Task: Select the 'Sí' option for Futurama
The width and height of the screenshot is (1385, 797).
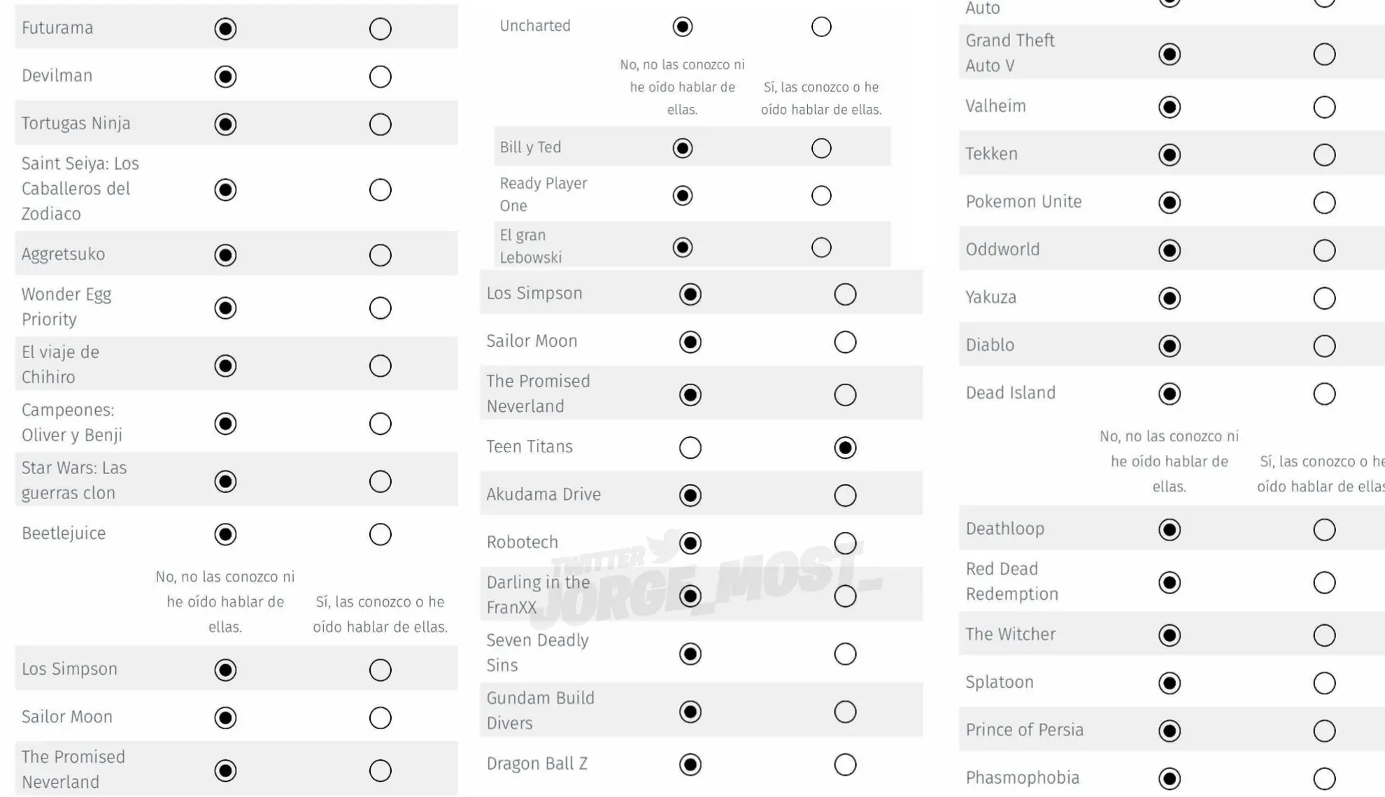Action: click(380, 29)
